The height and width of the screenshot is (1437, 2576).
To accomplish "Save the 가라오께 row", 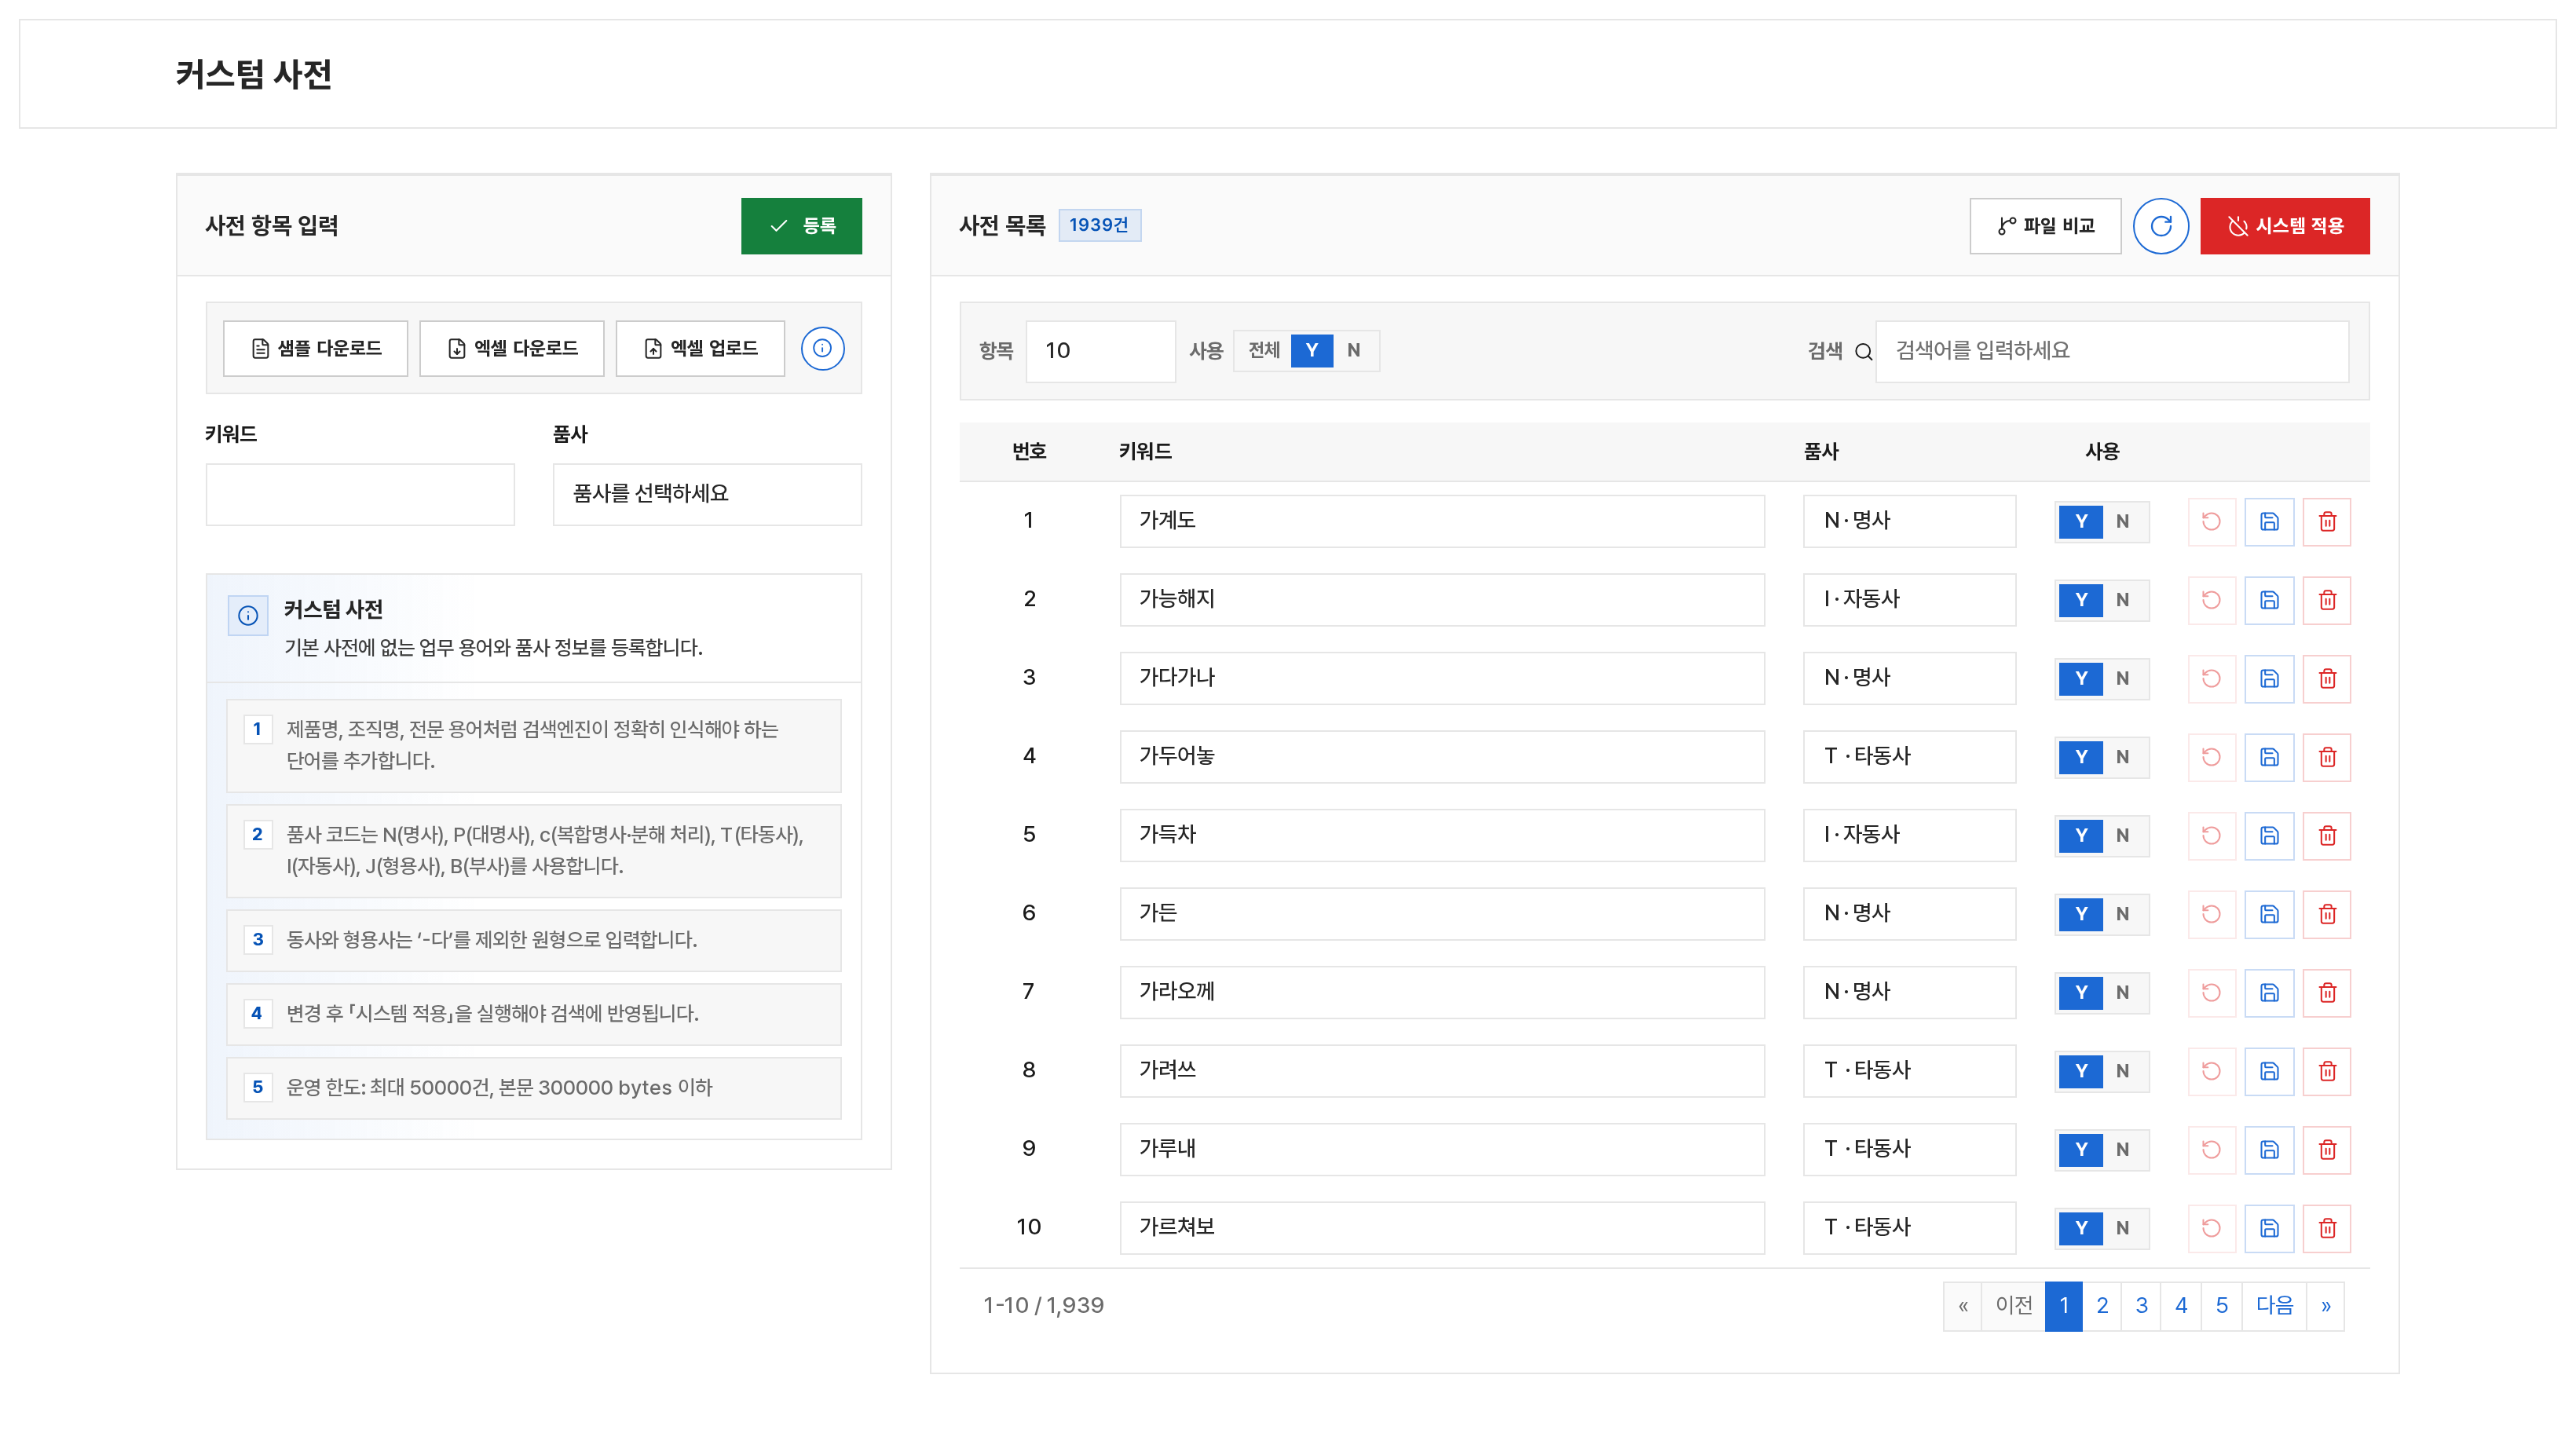I will 2269,993.
